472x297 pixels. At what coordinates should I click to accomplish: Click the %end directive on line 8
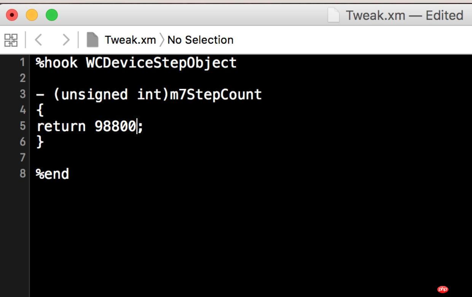click(x=53, y=174)
